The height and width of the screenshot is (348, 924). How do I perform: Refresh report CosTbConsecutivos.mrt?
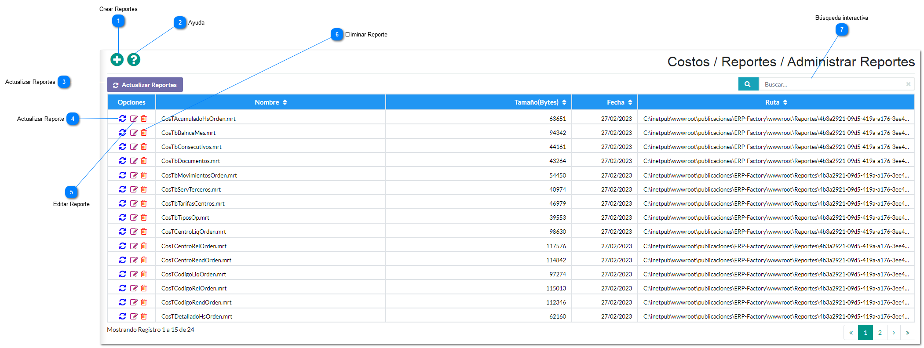[123, 147]
